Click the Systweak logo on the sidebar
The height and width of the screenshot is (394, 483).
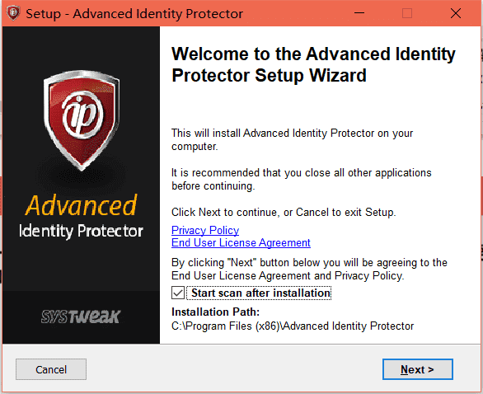[x=81, y=317]
